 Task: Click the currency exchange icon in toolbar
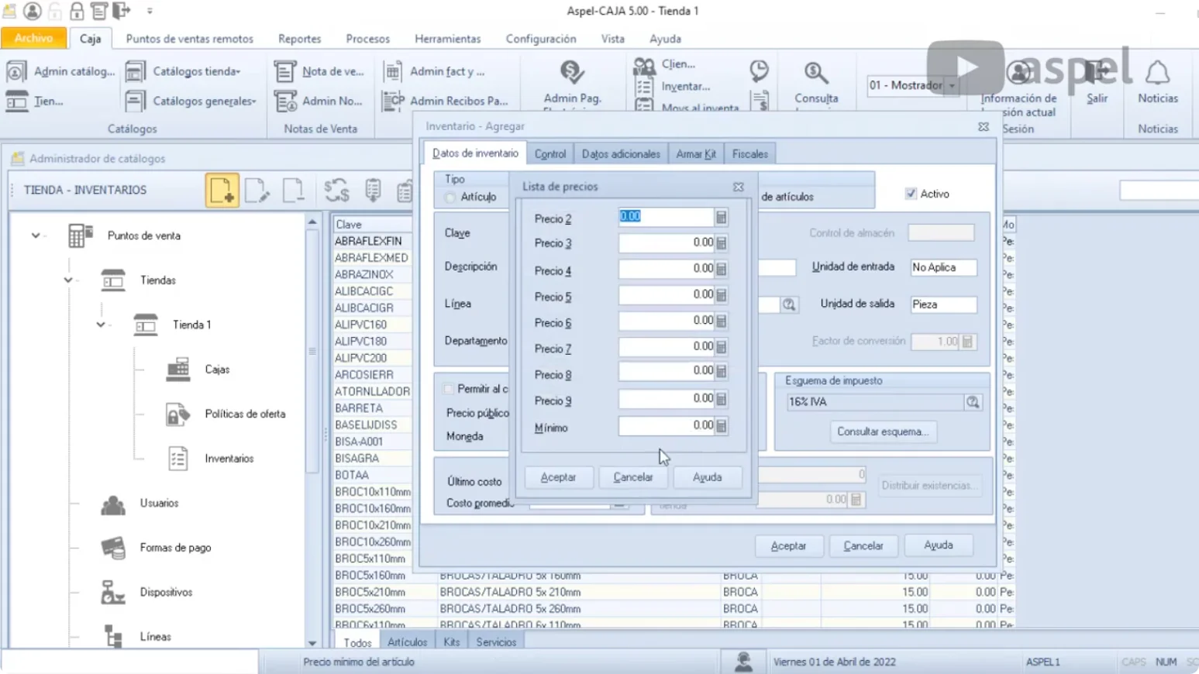tap(336, 190)
